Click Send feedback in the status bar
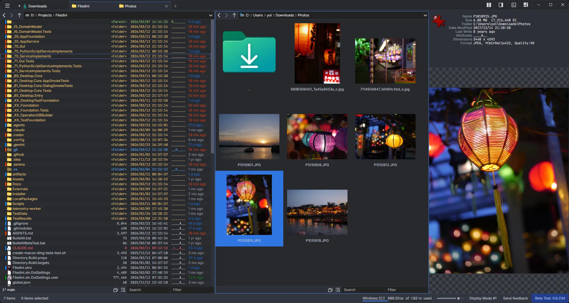 pyautogui.click(x=515, y=298)
